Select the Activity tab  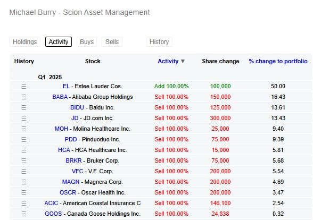[x=59, y=42]
